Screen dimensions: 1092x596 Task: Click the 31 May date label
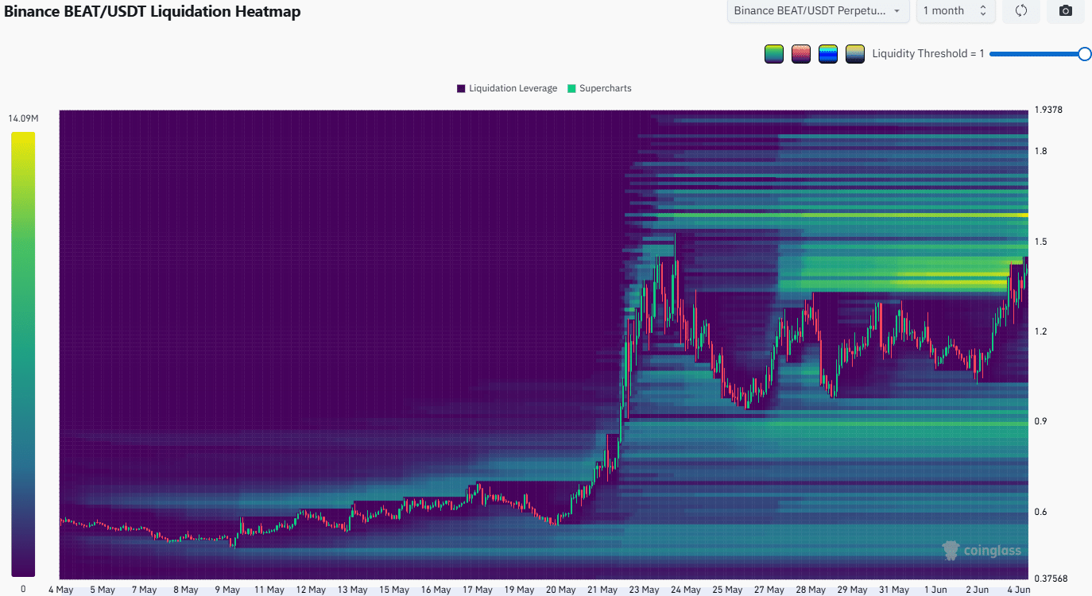point(895,590)
